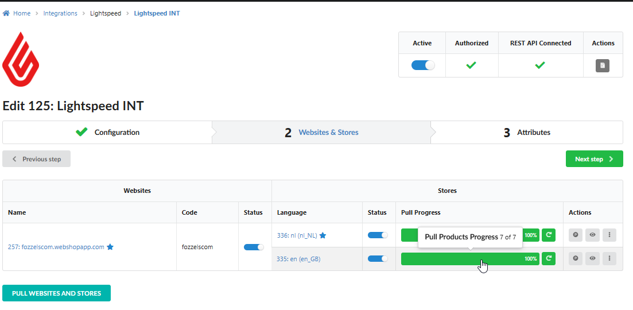Click the round icon button in en (en_GB) actions
Viewport: 633px width, 310px height.
tap(576, 259)
